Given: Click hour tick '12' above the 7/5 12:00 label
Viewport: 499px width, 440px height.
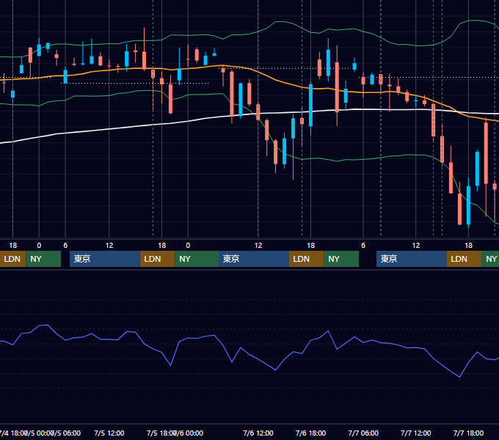Looking at the screenshot, I should 109,246.
